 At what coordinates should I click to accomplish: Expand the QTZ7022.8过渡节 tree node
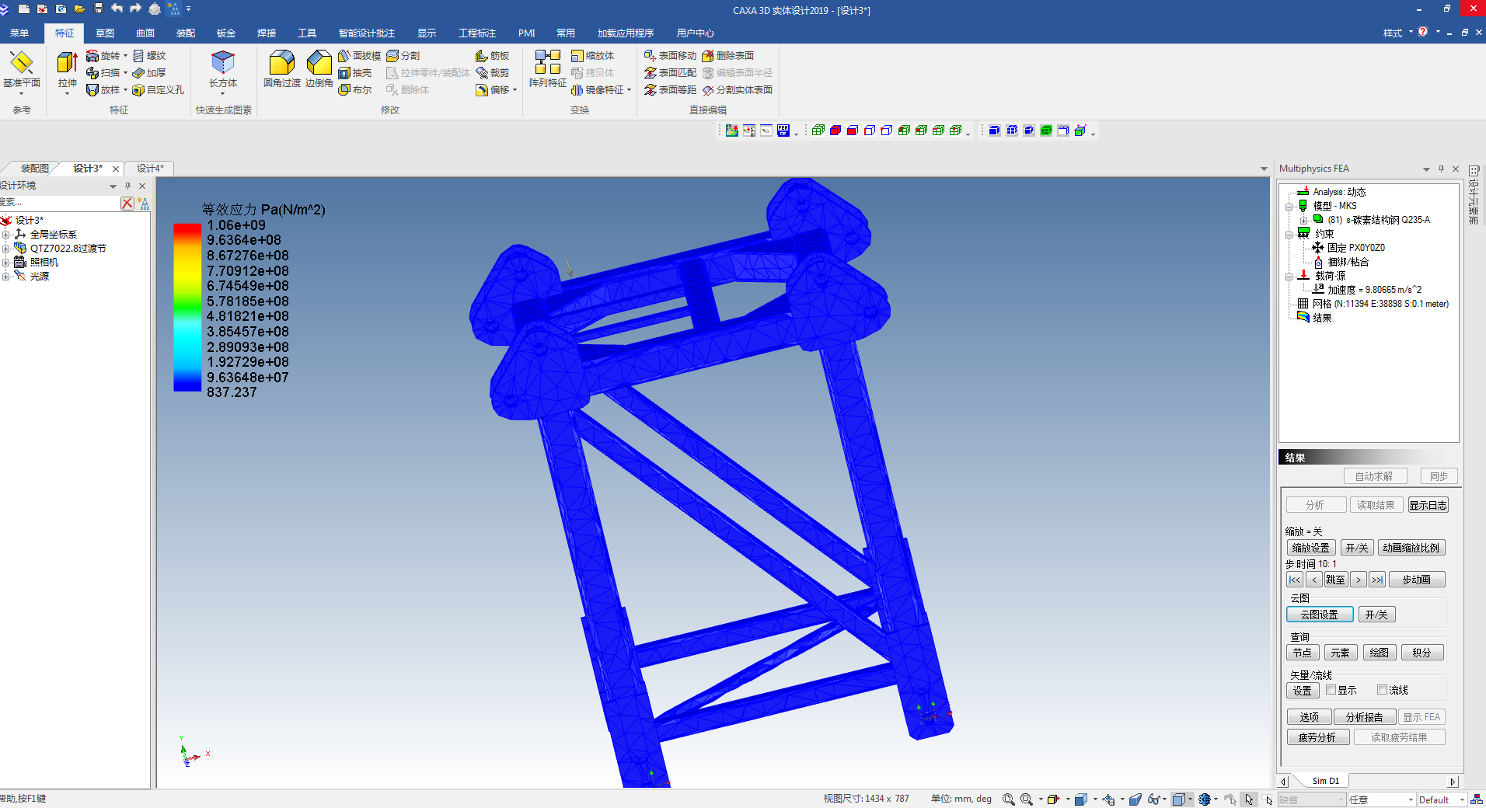pos(6,249)
